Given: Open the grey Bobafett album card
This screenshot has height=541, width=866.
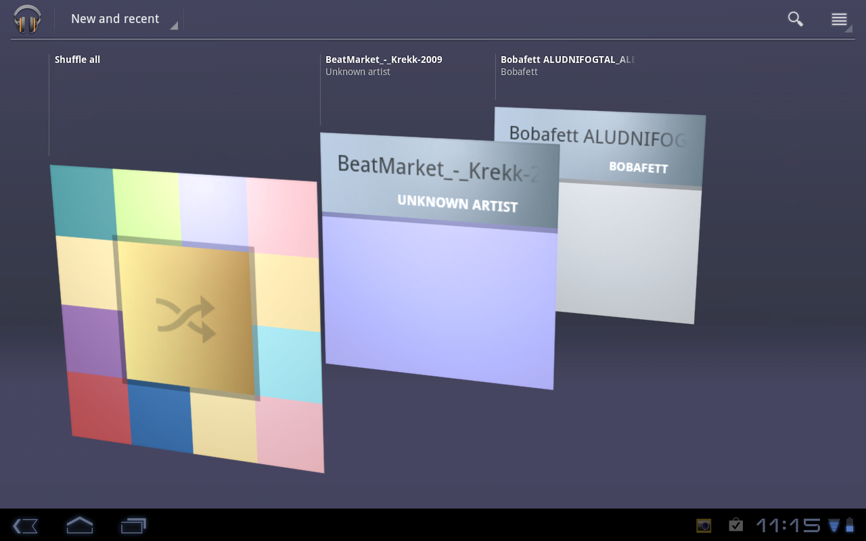Looking at the screenshot, I should [629, 250].
